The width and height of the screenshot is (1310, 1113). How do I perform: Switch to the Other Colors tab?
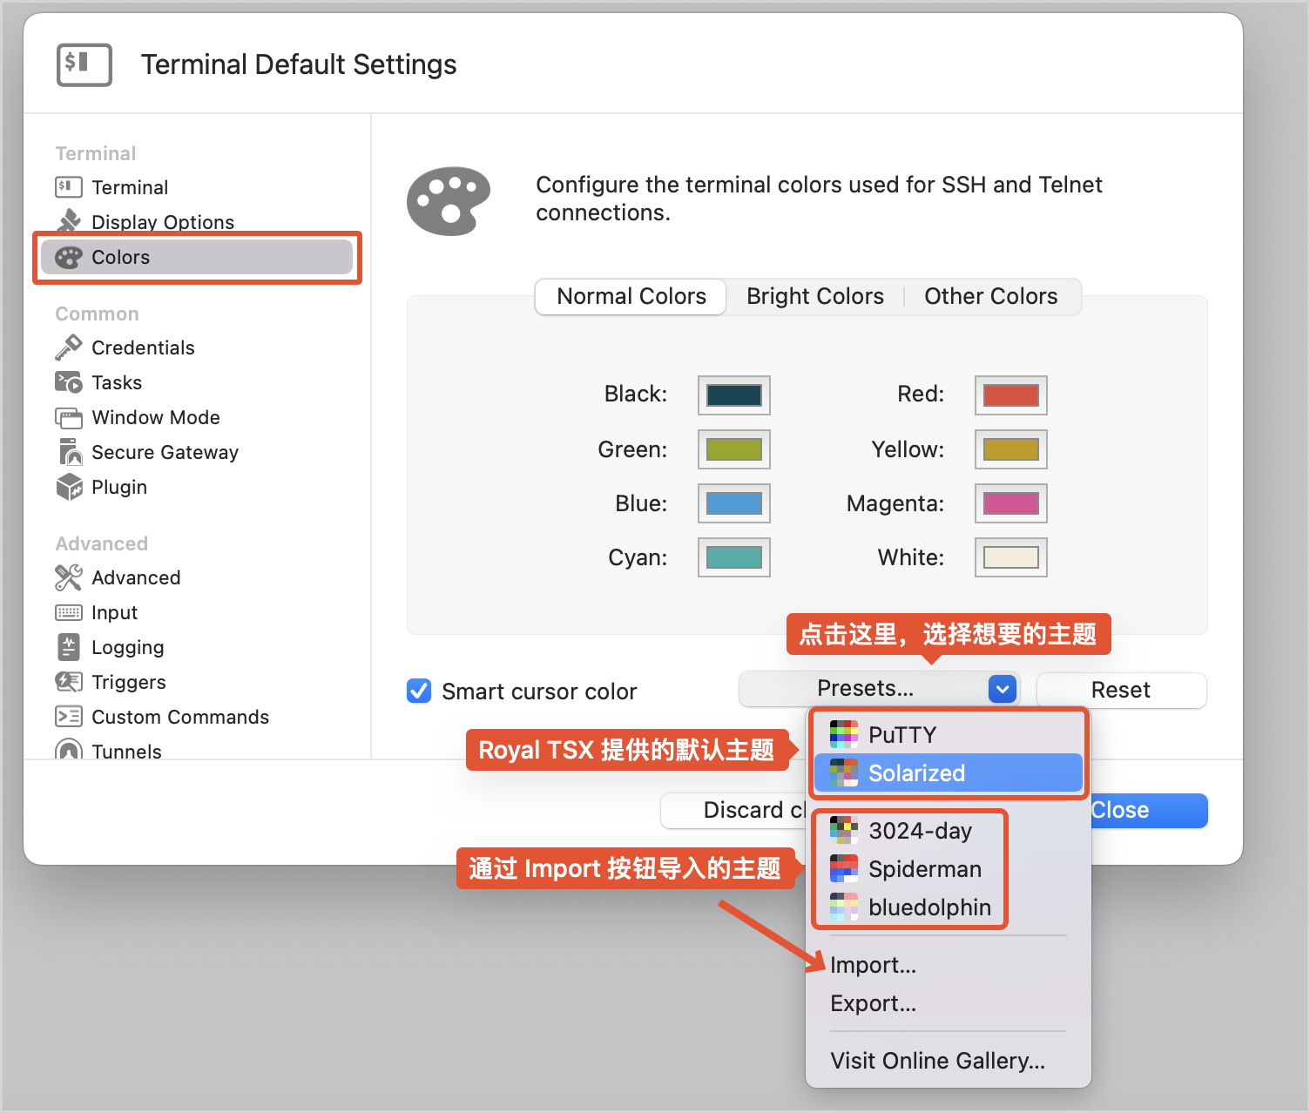(x=991, y=296)
